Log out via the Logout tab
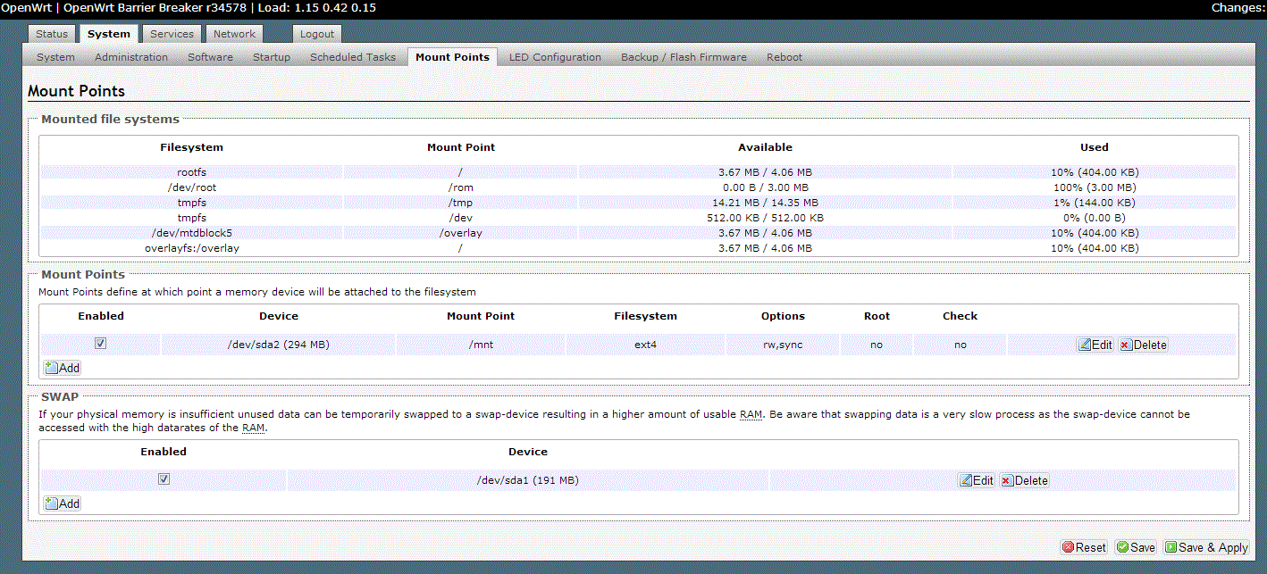The image size is (1267, 574). (317, 34)
